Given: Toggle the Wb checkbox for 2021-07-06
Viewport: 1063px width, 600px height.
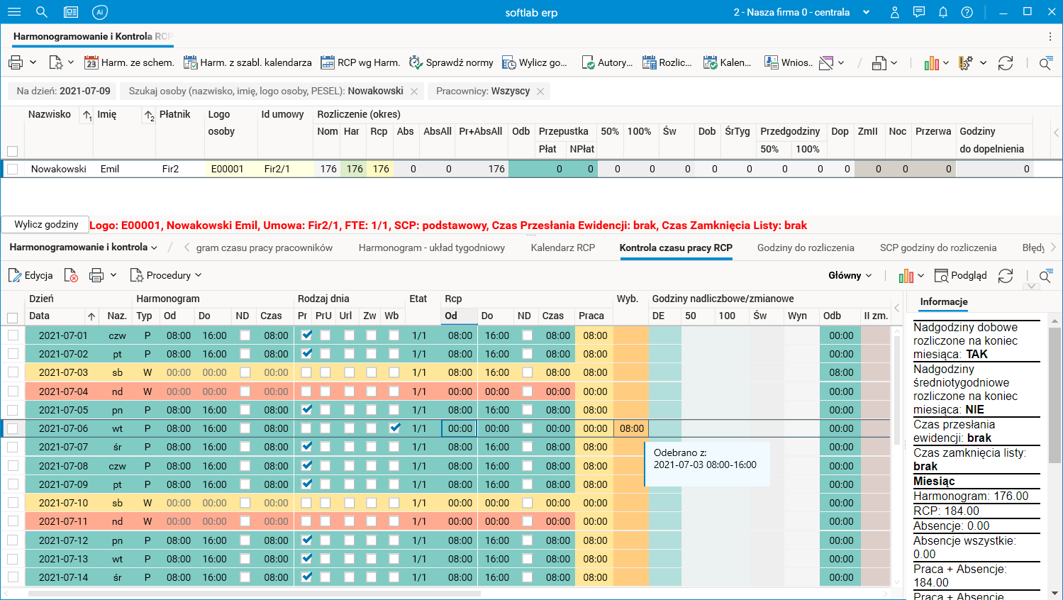Looking at the screenshot, I should point(394,428).
